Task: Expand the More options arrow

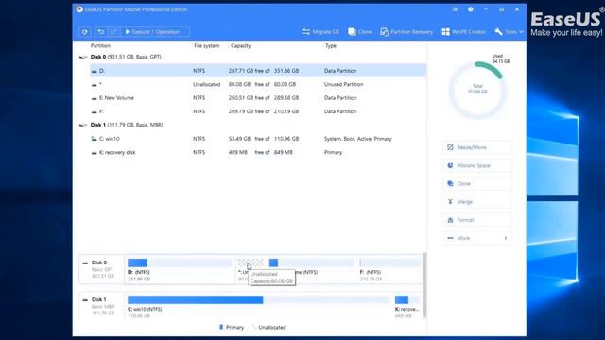Action: tap(506, 238)
